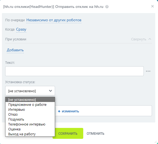Open the Независимо от других роботов setting
158x144 pixels.
click(54, 20)
